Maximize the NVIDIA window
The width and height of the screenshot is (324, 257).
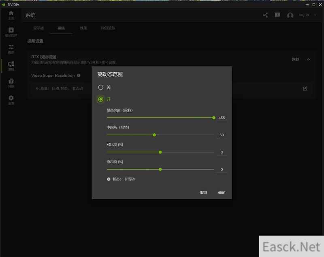pos(314,4)
